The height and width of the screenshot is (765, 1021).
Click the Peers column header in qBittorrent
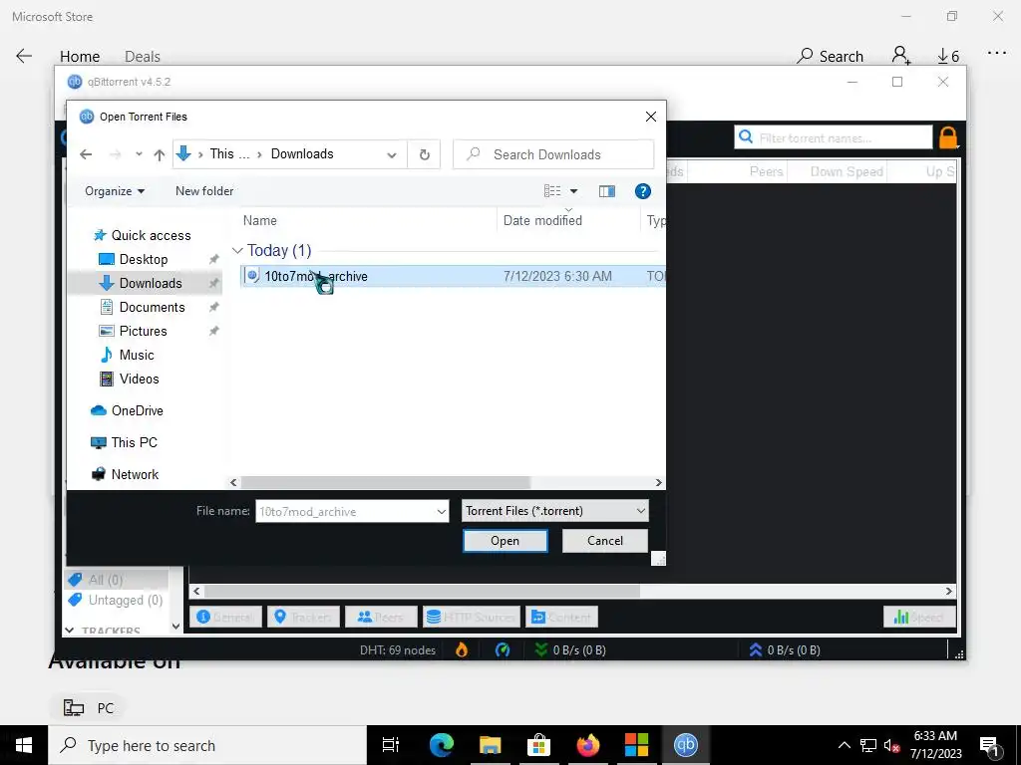click(x=766, y=171)
